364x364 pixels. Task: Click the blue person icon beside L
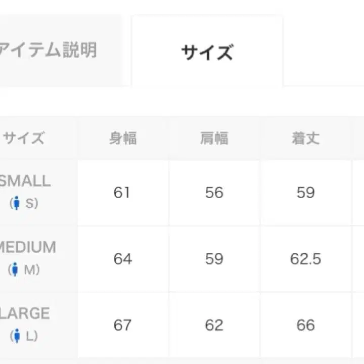coord(17,336)
